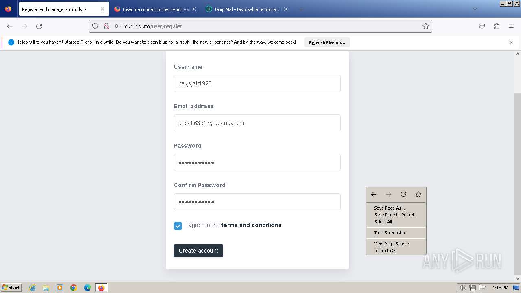Open File Explorer folder icon in taskbar
Screen dimensions: 521x293
46,288
